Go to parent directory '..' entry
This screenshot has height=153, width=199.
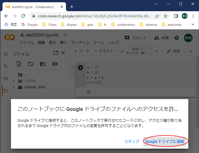[22, 75]
